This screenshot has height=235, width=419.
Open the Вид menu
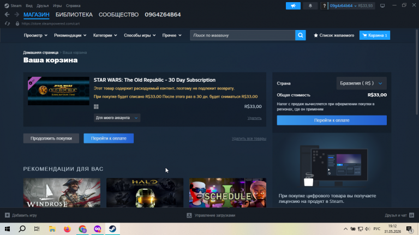click(x=29, y=5)
